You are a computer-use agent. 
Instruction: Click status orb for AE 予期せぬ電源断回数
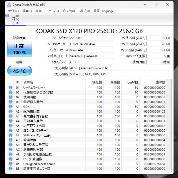point(11,154)
